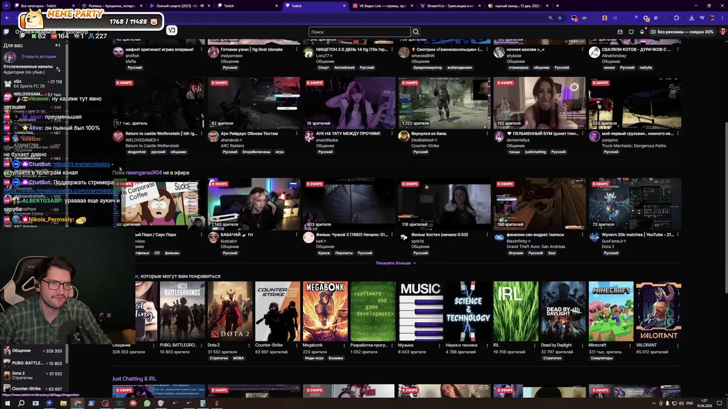Click WELOVEGAMES channel avatar

(x=118, y=136)
